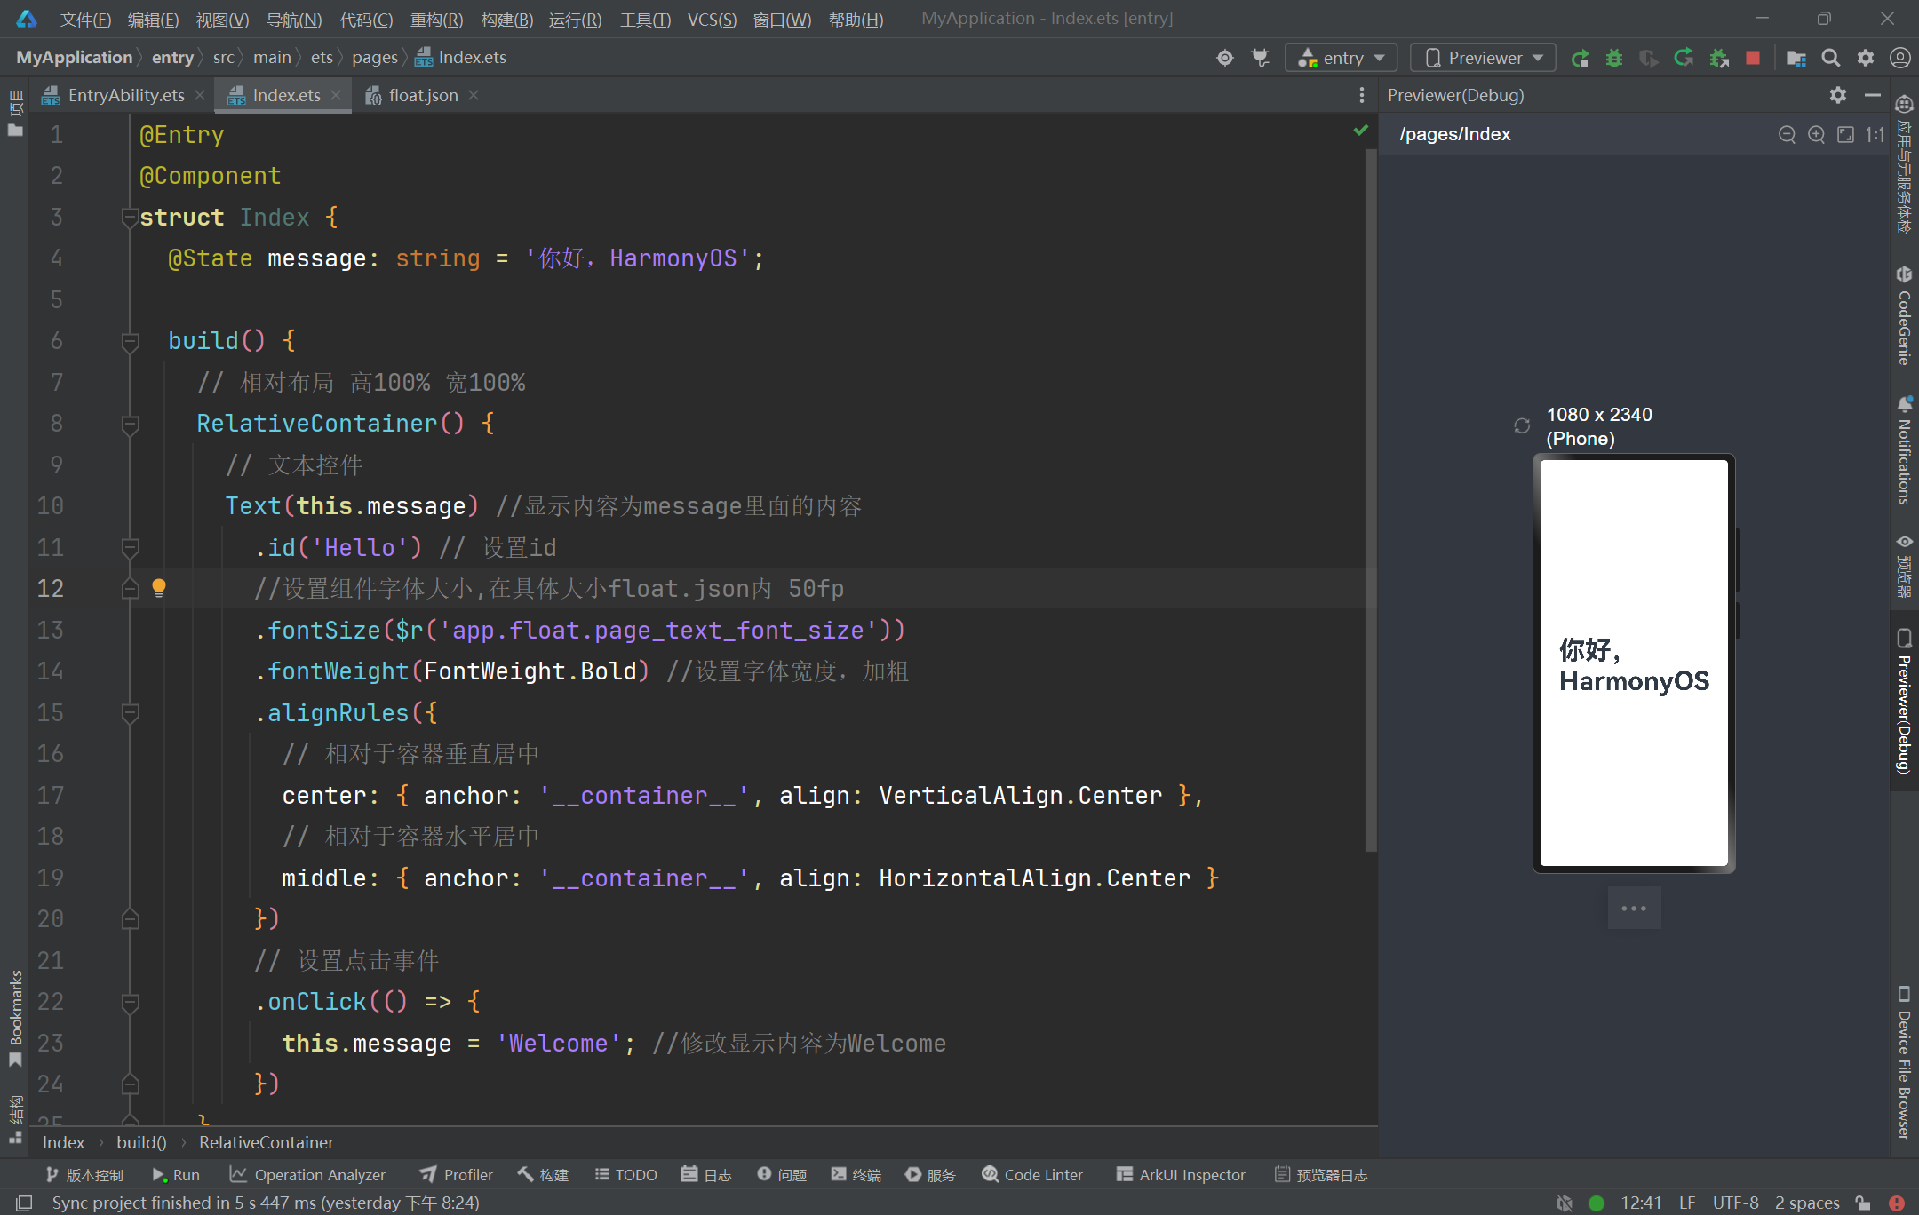Switch to EntryAbility.ets tab
This screenshot has width=1919, height=1215.
click(x=126, y=95)
